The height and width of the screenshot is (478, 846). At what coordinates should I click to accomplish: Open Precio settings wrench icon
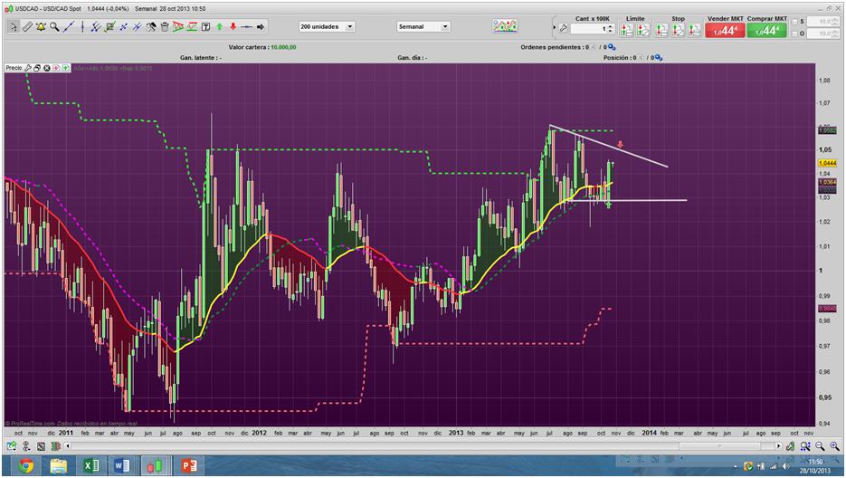[28, 68]
